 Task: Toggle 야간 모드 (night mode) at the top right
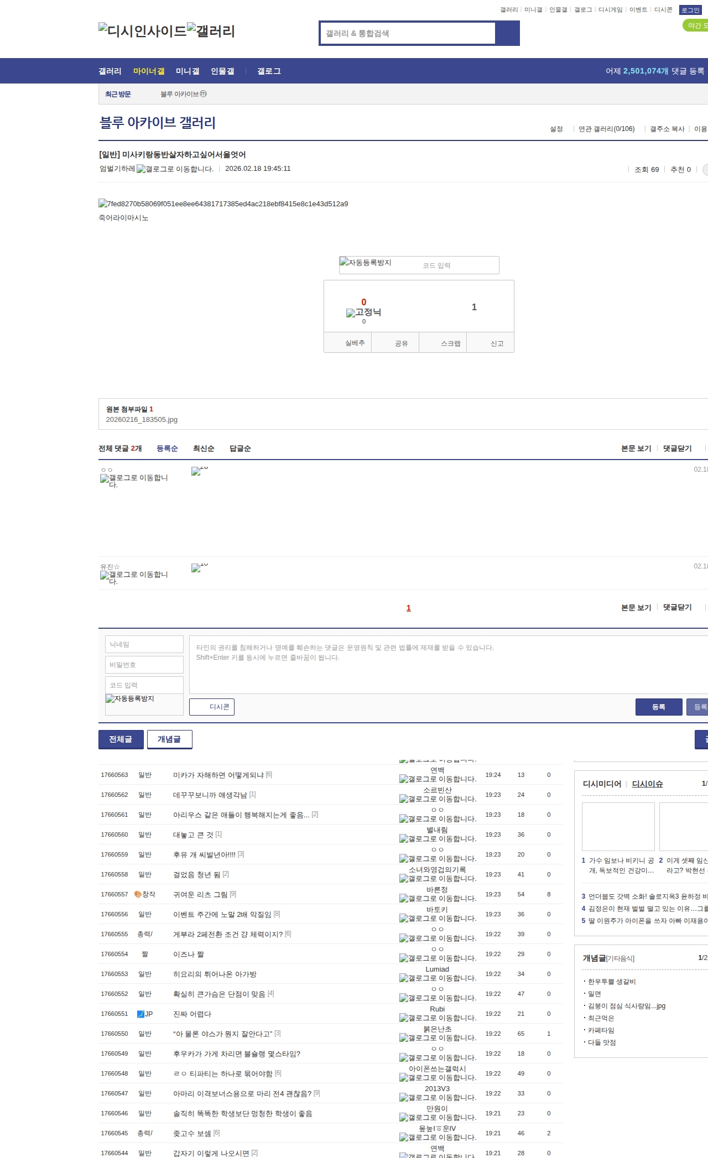tap(695, 25)
